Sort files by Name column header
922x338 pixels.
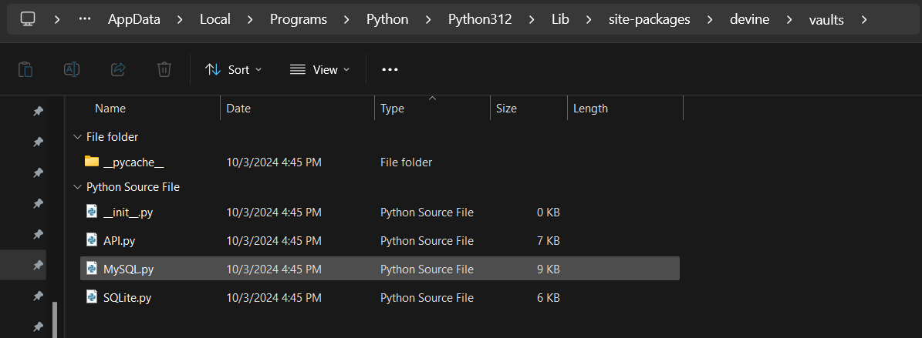point(110,109)
